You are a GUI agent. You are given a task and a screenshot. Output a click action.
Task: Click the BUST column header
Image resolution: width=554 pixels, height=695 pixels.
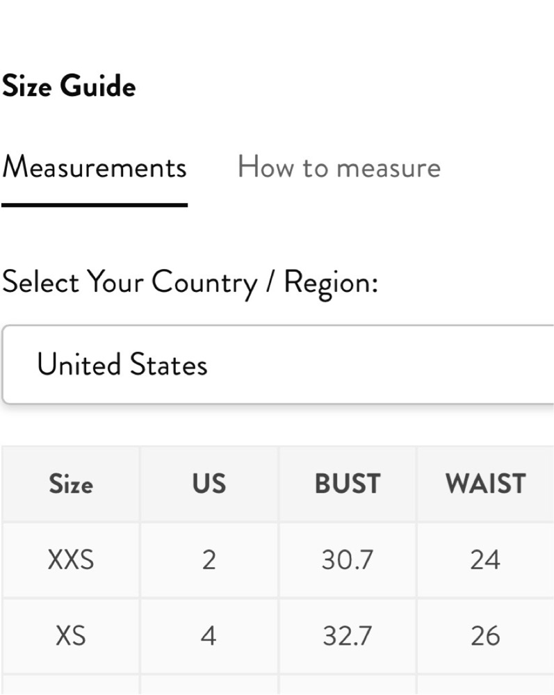[348, 484]
